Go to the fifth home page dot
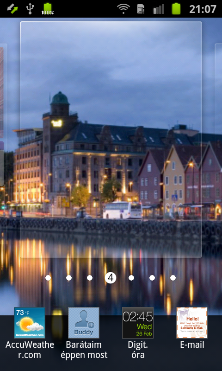Image resolution: width=222 pixels, height=371 pixels. tap(131, 278)
